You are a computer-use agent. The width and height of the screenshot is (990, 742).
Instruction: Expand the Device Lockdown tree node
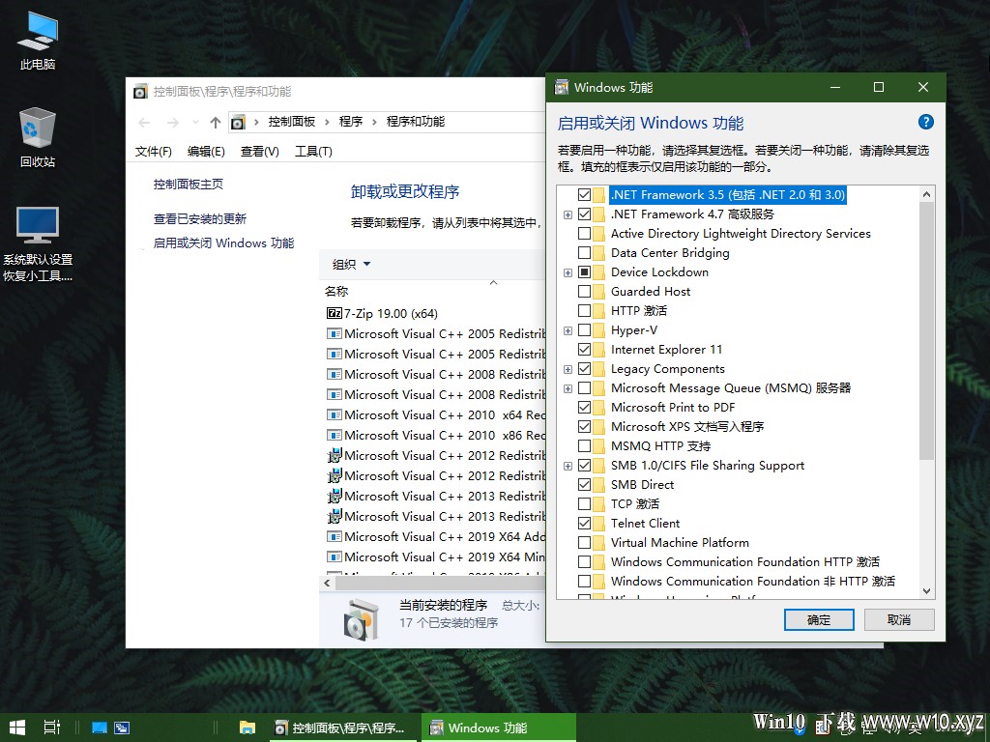[x=568, y=272]
